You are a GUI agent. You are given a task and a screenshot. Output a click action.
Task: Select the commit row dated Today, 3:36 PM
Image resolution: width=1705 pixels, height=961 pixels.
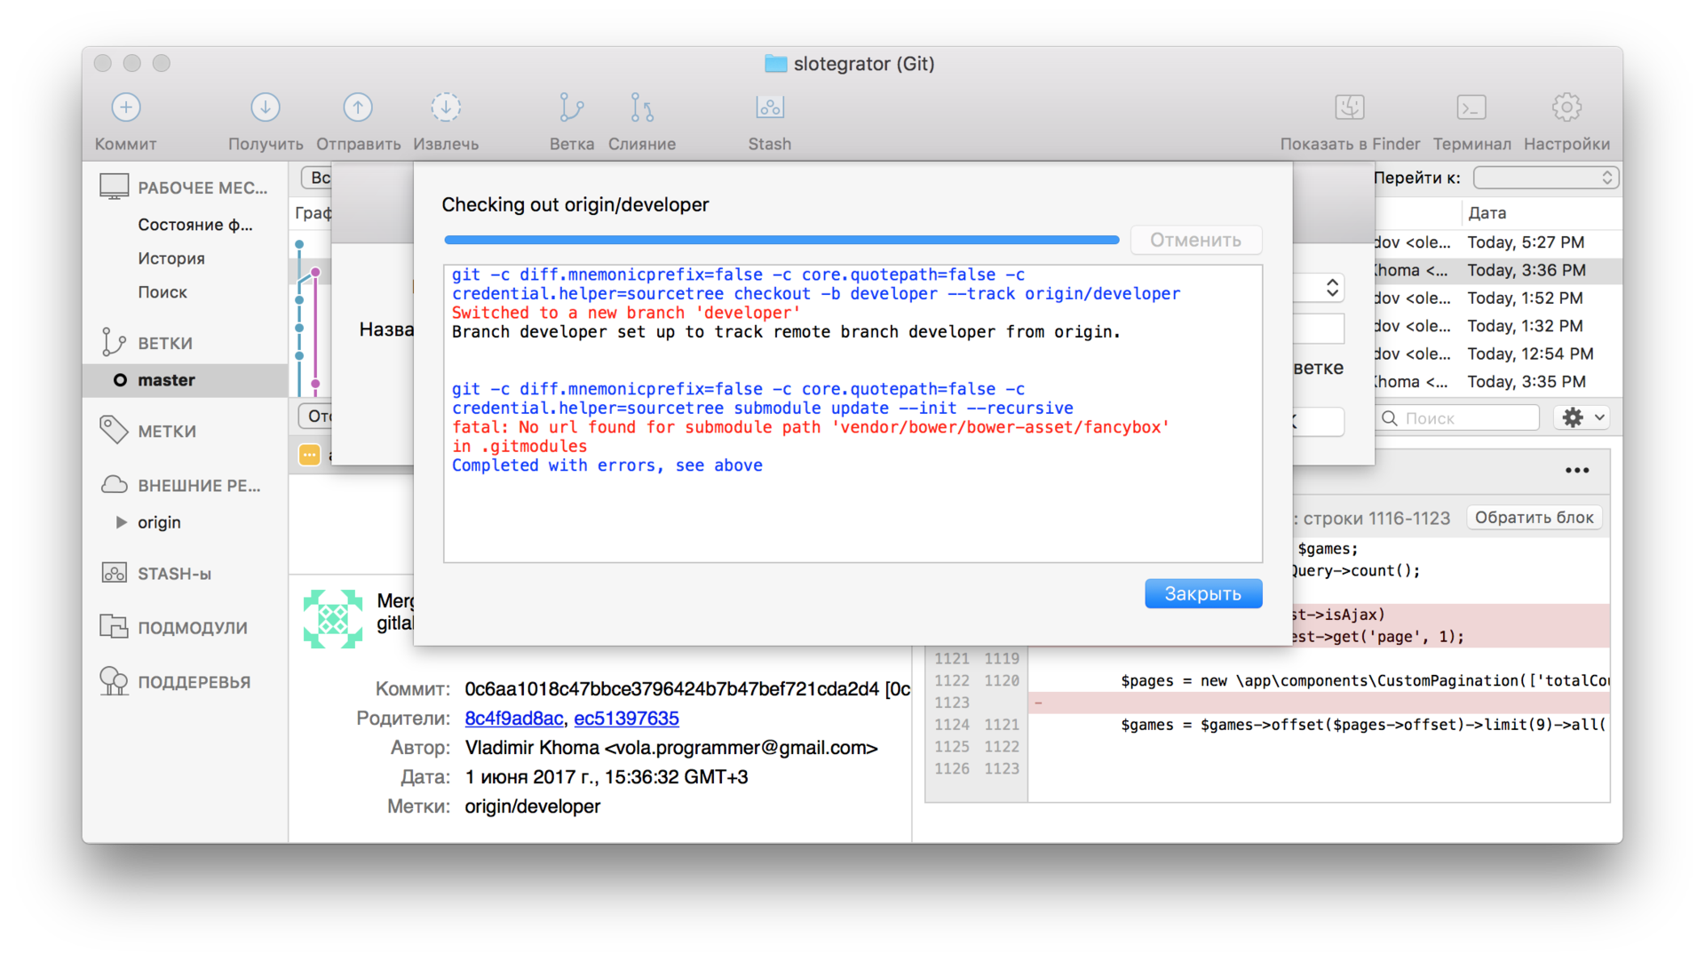coord(1498,270)
